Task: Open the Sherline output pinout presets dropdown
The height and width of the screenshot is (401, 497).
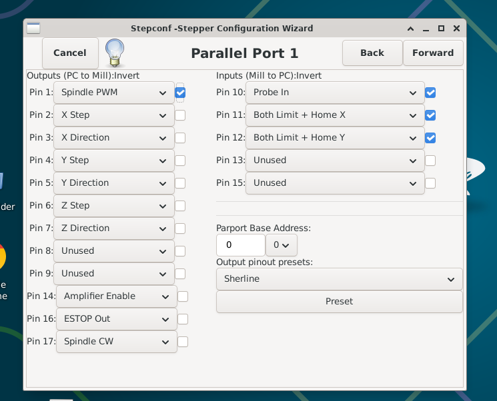Action: coord(339,279)
